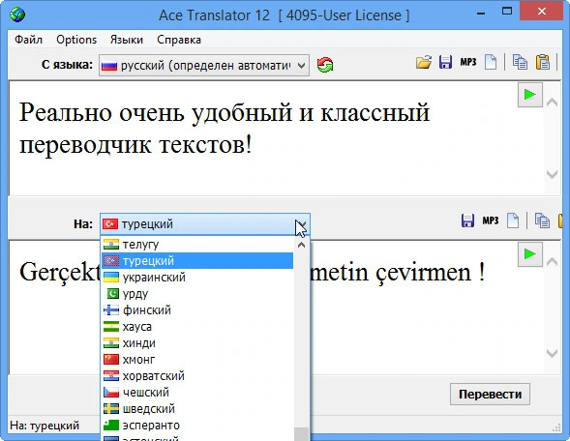The height and width of the screenshot is (441, 570).
Task: Click the translated text containing çevirmen
Action: pyautogui.click(x=398, y=272)
